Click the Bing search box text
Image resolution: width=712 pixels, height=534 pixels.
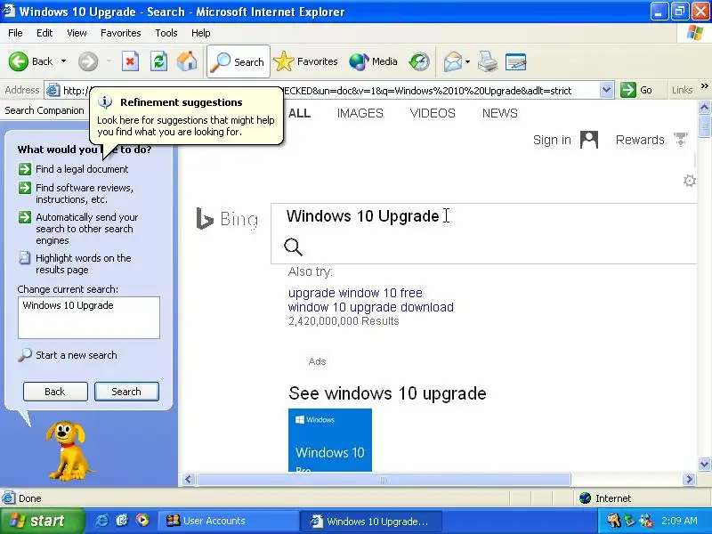[363, 216]
